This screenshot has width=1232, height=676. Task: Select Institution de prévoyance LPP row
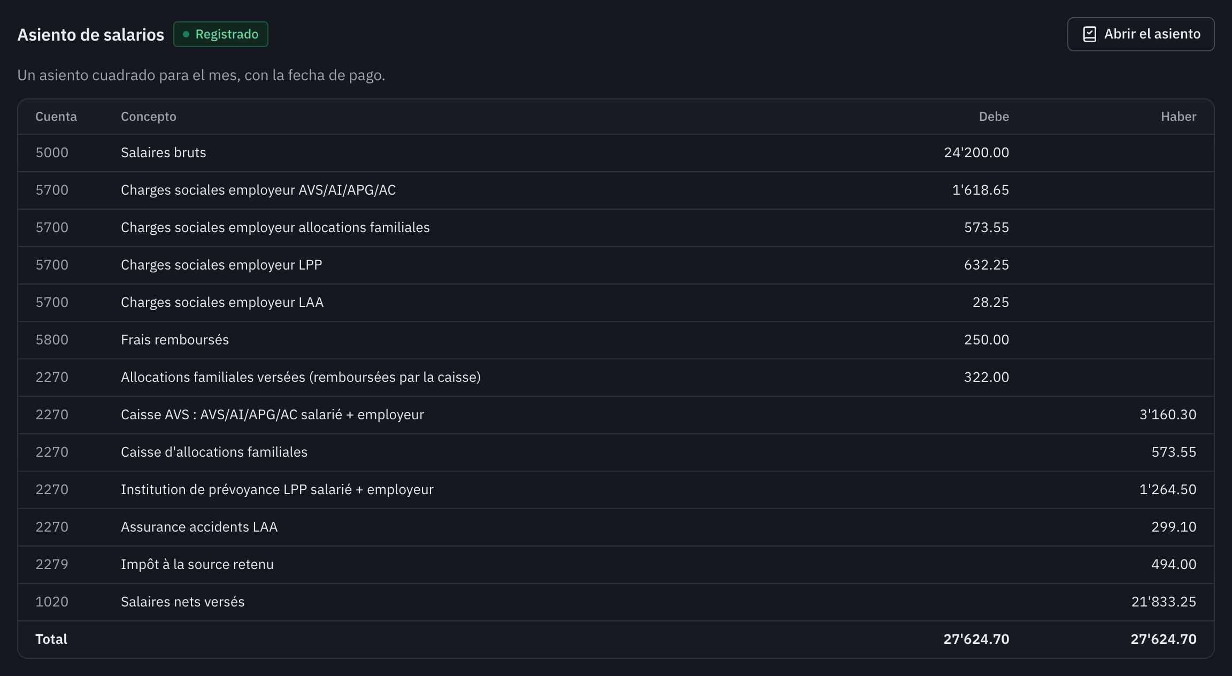click(x=616, y=490)
